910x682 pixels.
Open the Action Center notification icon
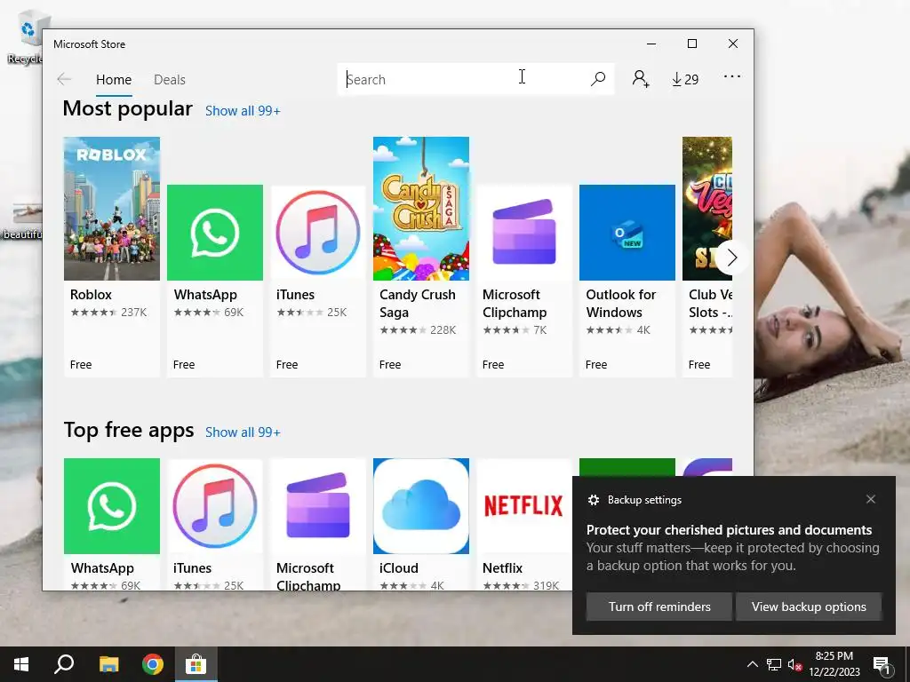(882, 666)
